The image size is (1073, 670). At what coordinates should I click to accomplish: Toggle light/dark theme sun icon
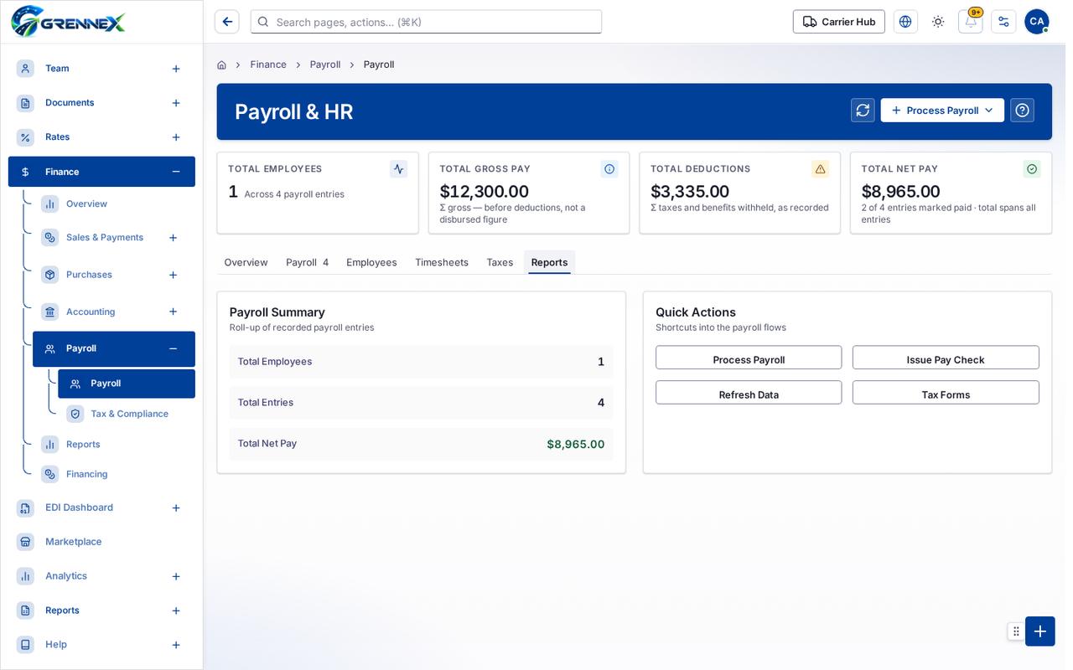pos(938,22)
